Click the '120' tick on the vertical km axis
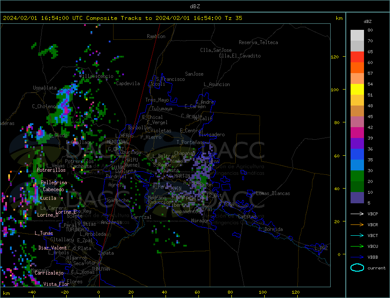The height and width of the screenshot is (298, 390). (x=335, y=57)
